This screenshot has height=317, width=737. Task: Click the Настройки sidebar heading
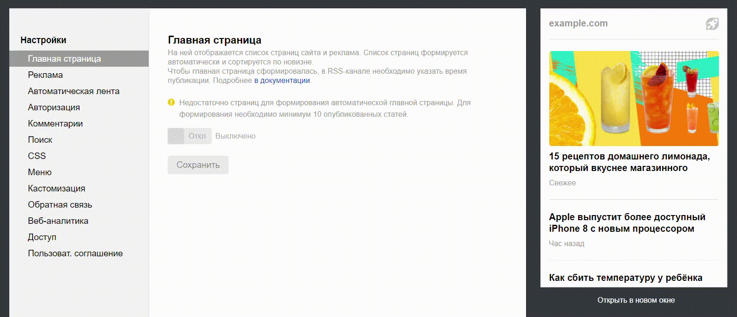[43, 40]
